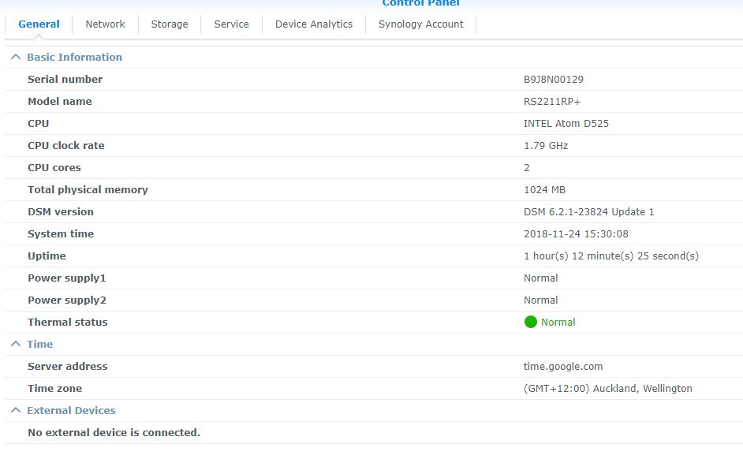Click the Power supply1 Normal status

click(x=540, y=278)
